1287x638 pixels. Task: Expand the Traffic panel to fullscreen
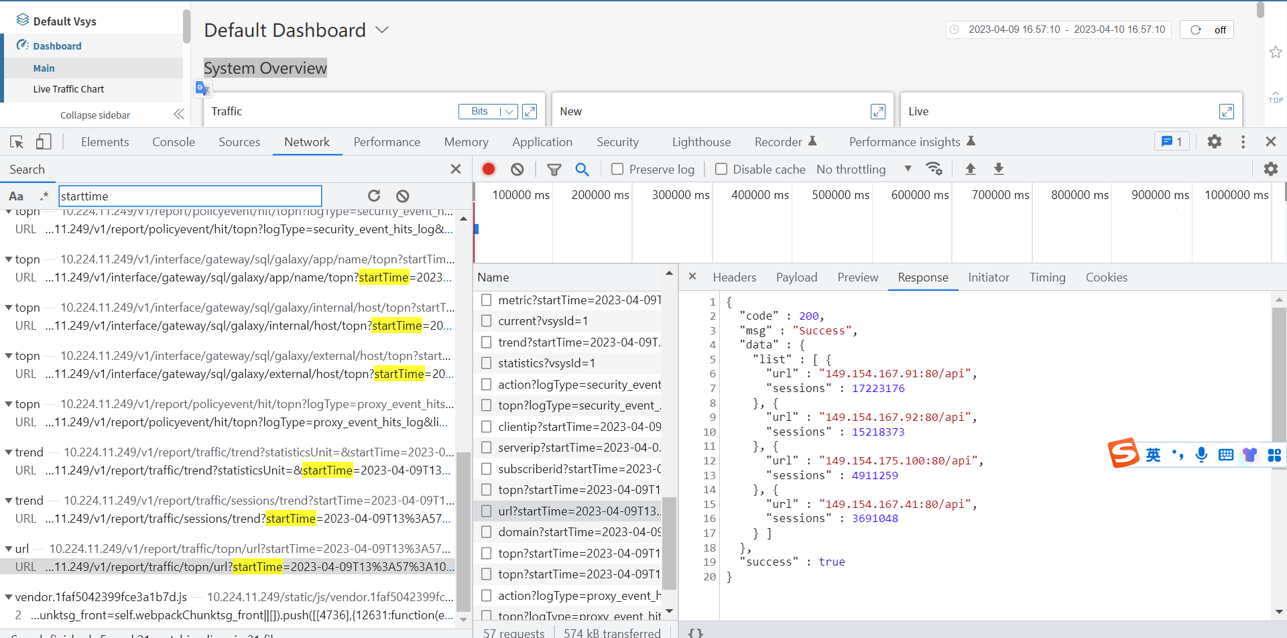coord(530,112)
